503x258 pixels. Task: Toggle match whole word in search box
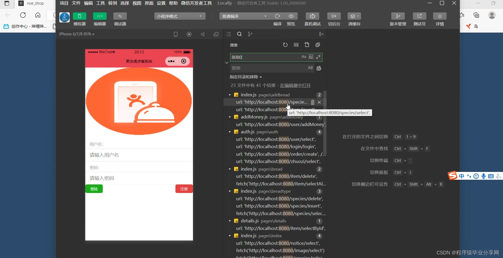pos(311,57)
